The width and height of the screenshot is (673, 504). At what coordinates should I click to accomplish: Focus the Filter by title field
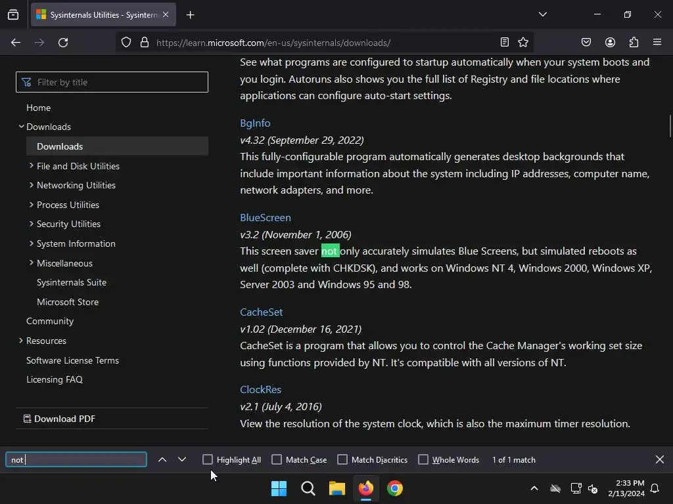point(112,82)
